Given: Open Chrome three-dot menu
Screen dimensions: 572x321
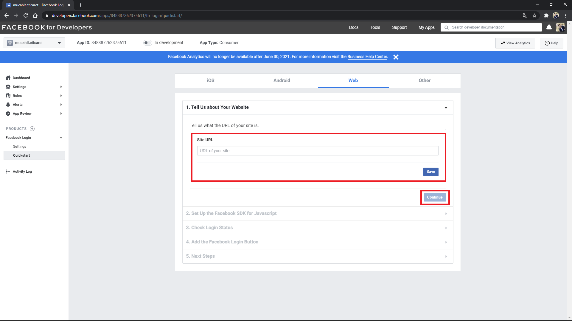Looking at the screenshot, I should [565, 15].
